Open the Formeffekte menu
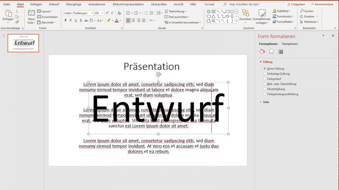339x190 pixels. (x=283, y=22)
